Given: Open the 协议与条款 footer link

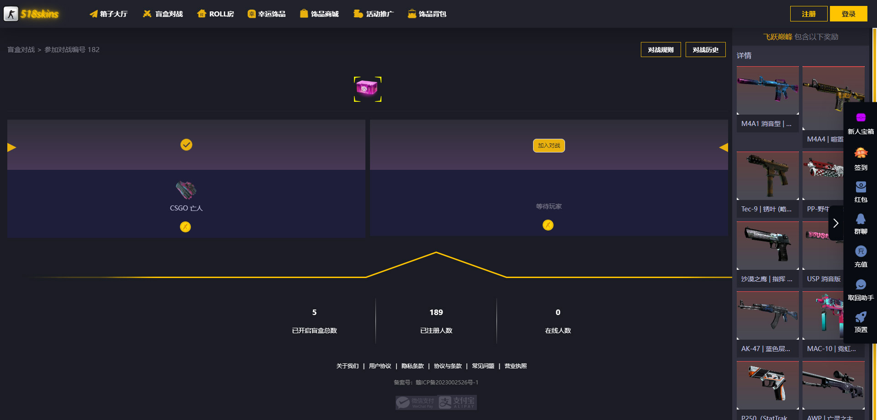Looking at the screenshot, I should pyautogui.click(x=448, y=366).
